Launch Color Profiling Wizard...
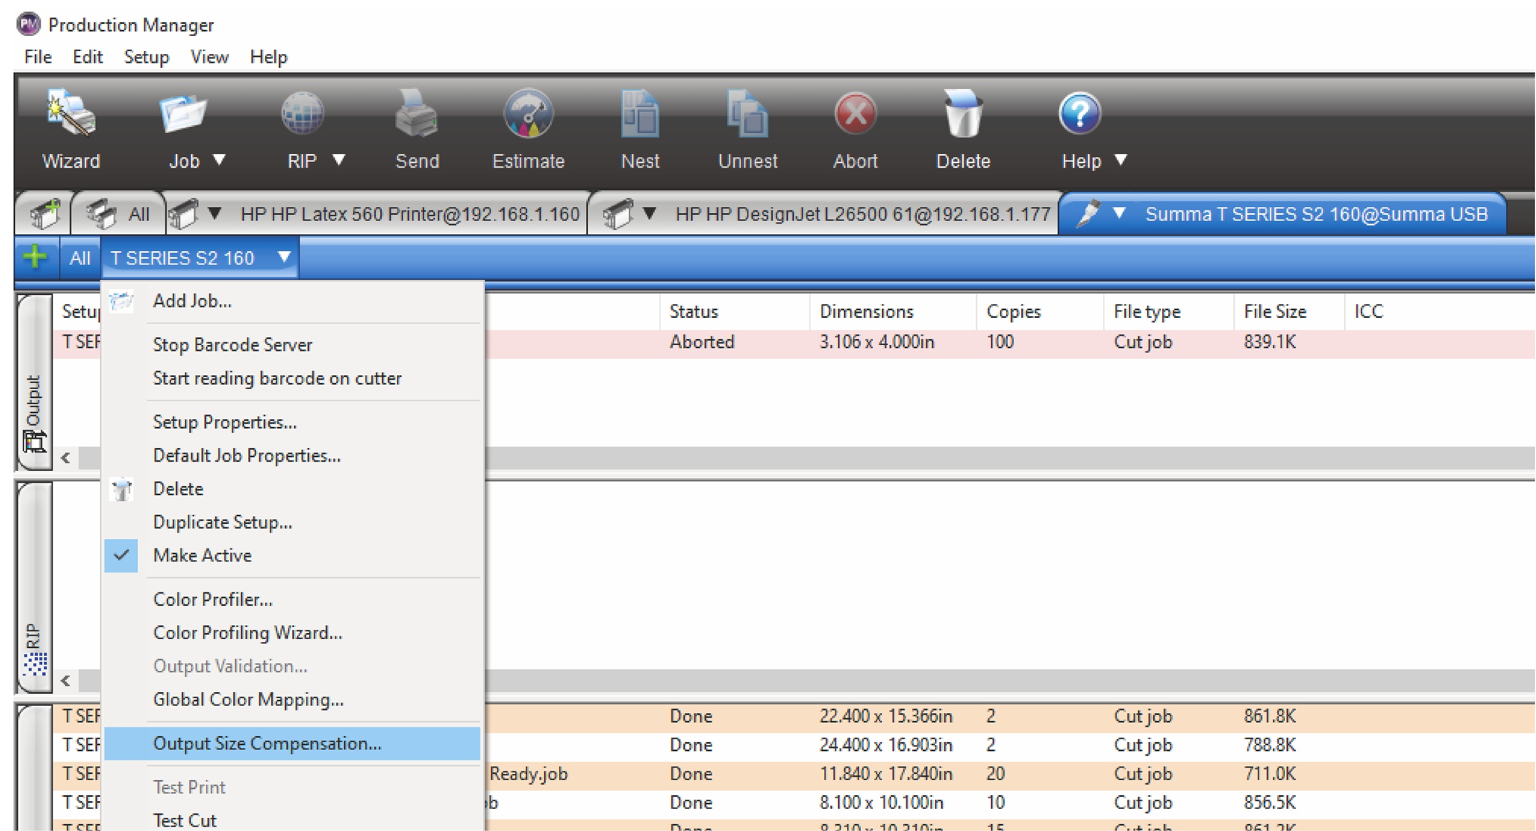This screenshot has height=831, width=1536. pos(292,632)
